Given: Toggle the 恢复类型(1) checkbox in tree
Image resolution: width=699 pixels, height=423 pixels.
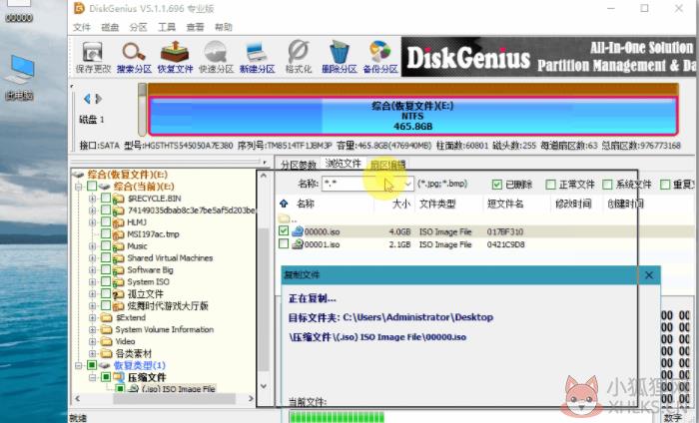Looking at the screenshot, I should tap(92, 365).
